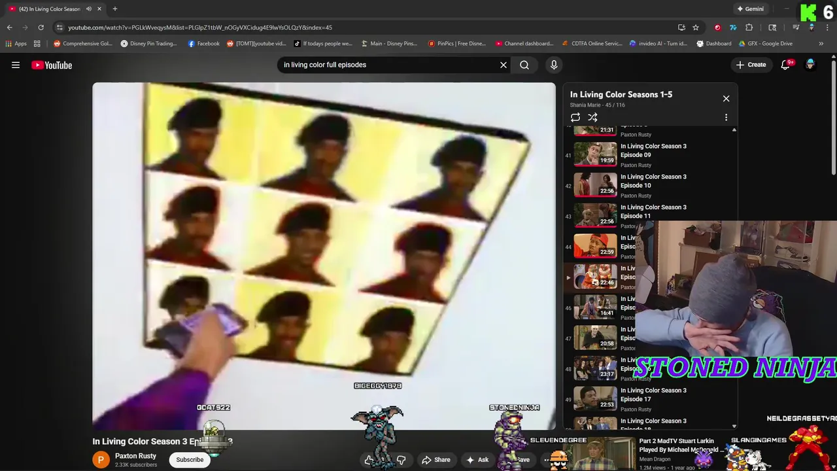Open the Channel dashboard bookmark
The height and width of the screenshot is (471, 837).
tap(524, 44)
